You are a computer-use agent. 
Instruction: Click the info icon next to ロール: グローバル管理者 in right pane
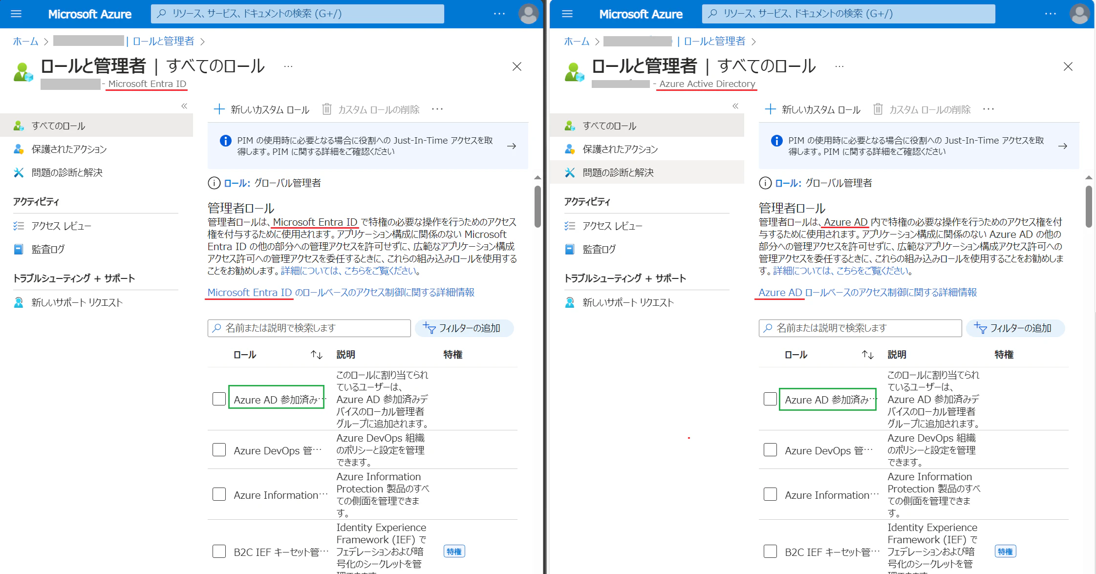click(765, 183)
